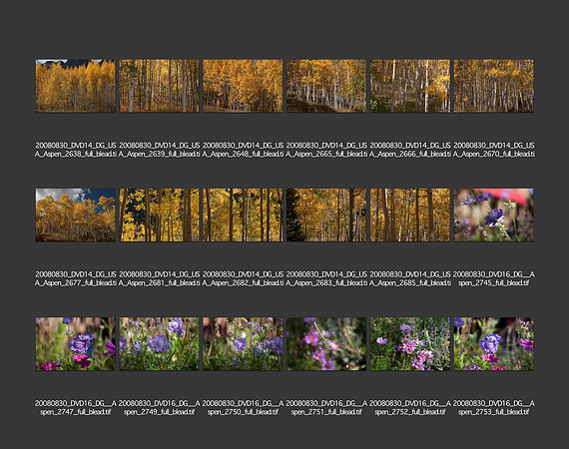
Task: Click caption spen_2751_full_bleed.tif
Action: click(x=326, y=412)
